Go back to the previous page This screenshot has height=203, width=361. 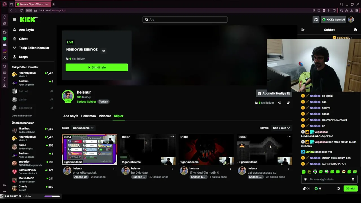(x=11, y=10)
